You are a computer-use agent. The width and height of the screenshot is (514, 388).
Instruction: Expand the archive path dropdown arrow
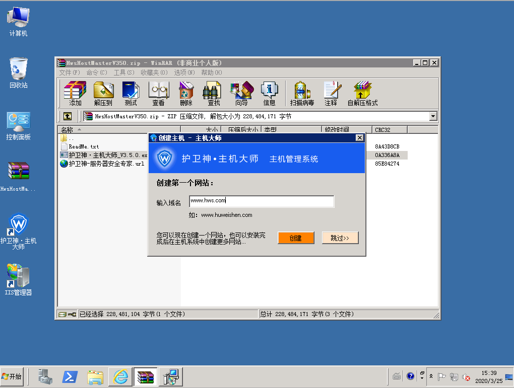click(x=433, y=116)
